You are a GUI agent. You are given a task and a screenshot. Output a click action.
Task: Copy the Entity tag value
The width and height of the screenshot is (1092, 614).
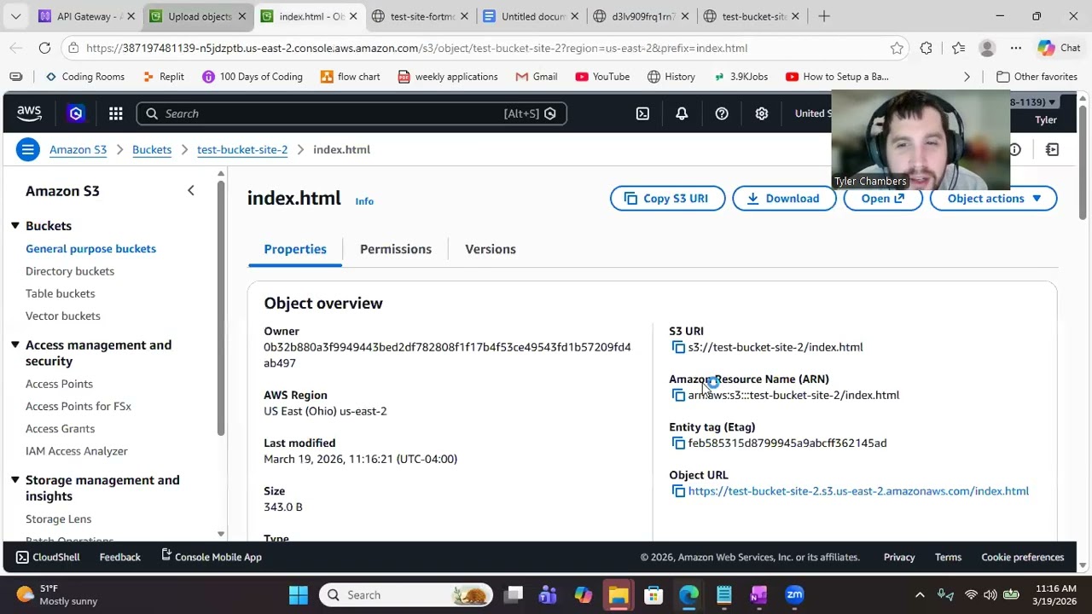pyautogui.click(x=678, y=443)
